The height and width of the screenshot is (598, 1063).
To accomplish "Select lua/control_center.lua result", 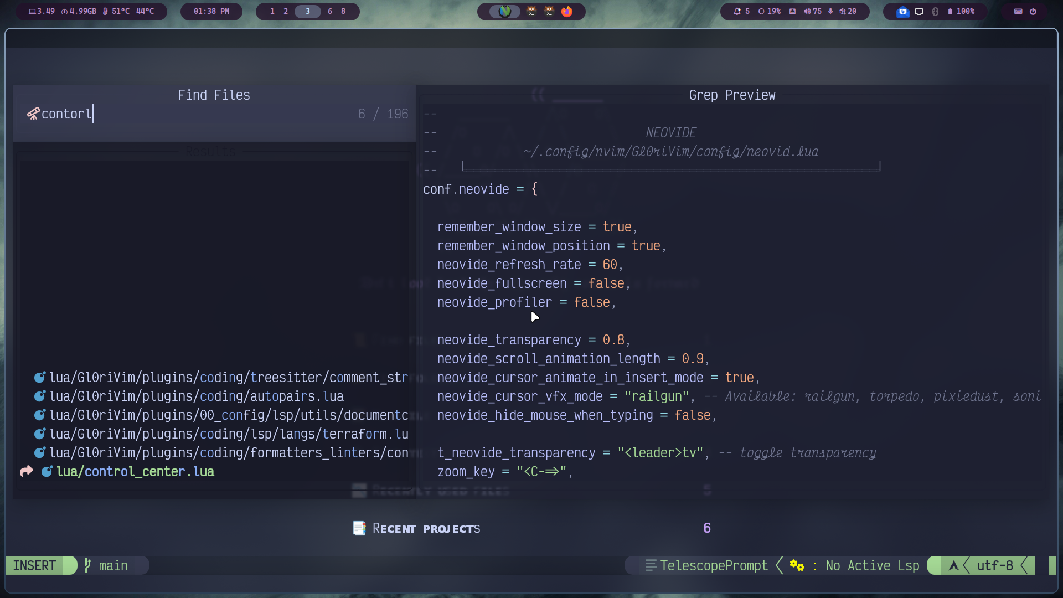I will (135, 471).
